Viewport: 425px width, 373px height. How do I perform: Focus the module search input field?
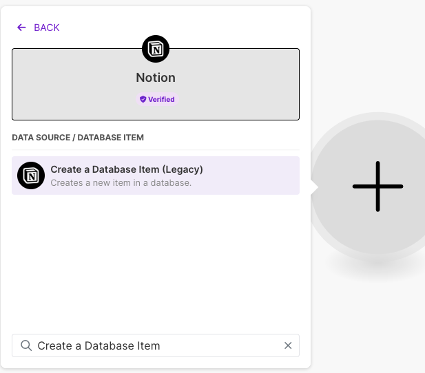152,345
